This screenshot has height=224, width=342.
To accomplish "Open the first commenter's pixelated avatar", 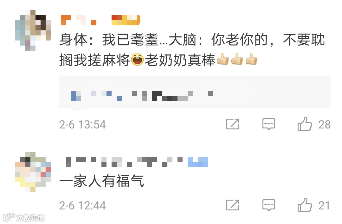I will (33, 30).
